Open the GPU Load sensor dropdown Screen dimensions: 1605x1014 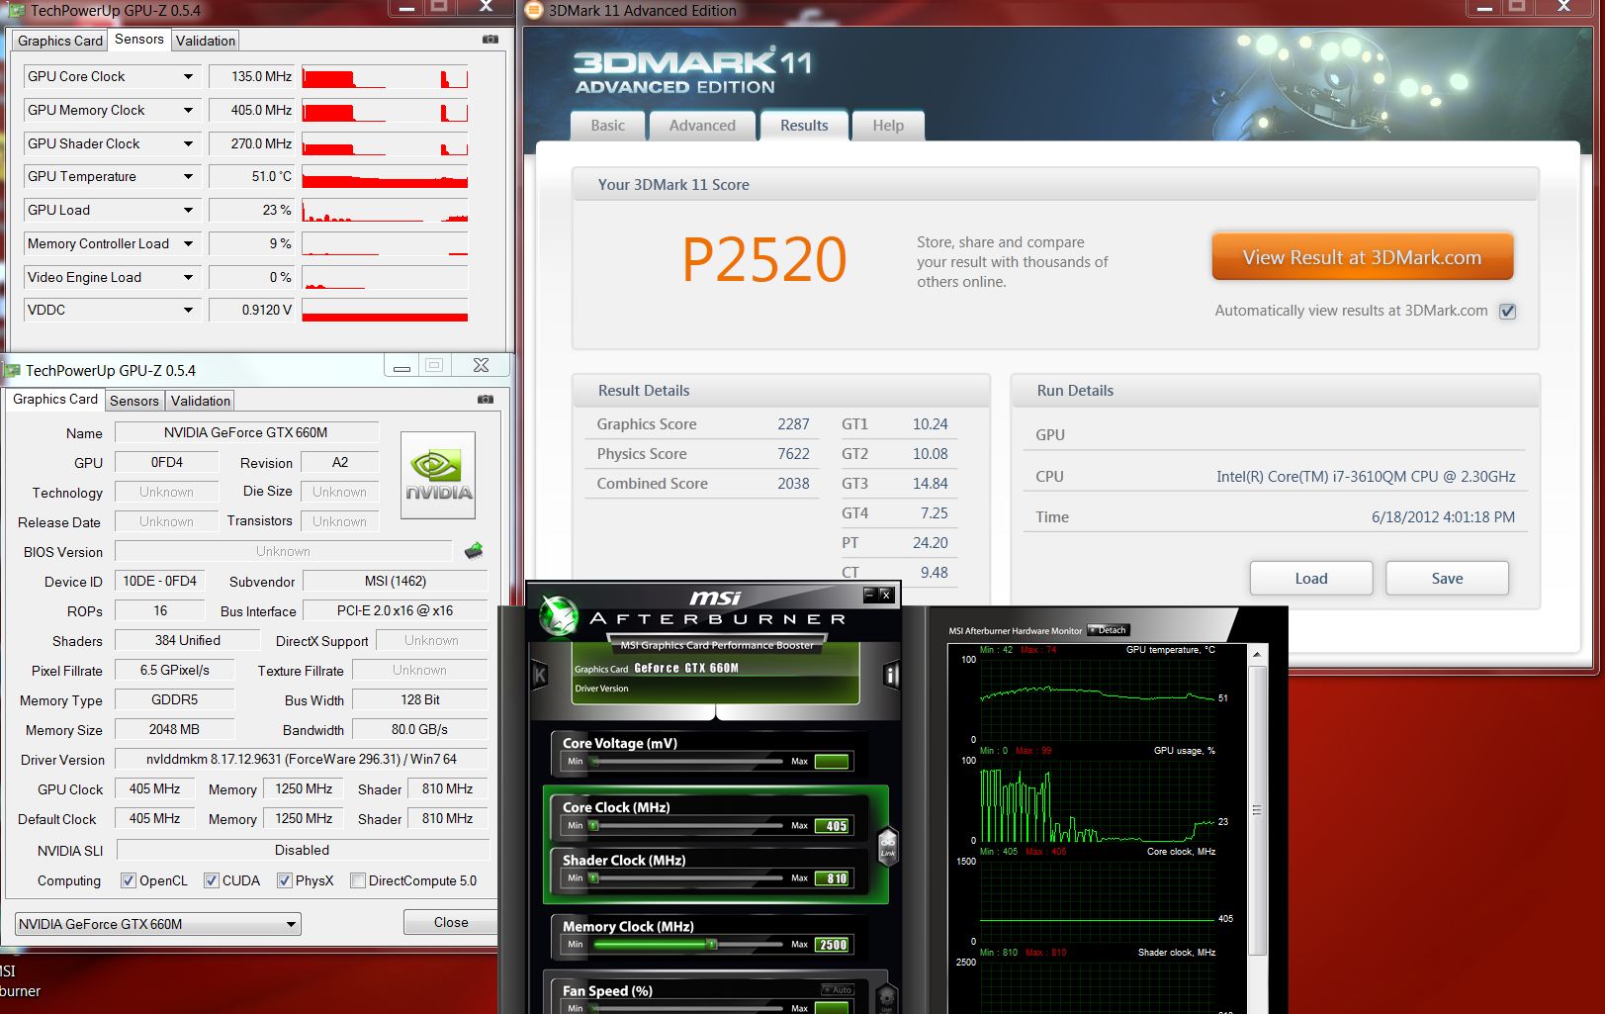tap(188, 210)
